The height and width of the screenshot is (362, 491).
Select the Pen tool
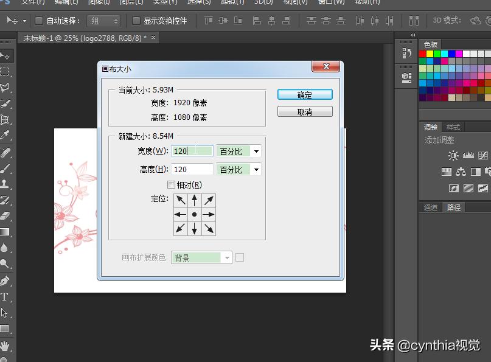click(7, 280)
